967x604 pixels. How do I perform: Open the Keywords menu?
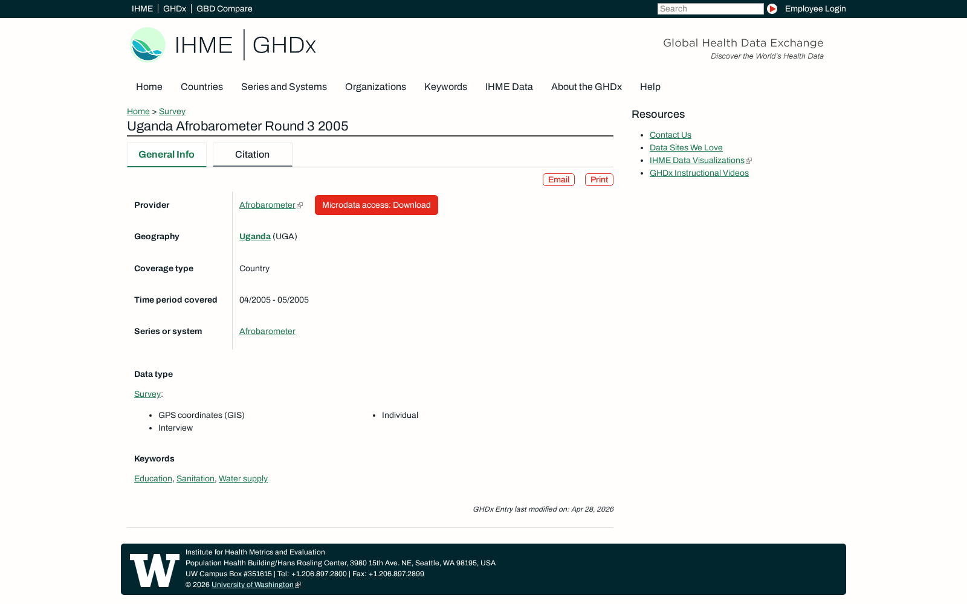(445, 87)
